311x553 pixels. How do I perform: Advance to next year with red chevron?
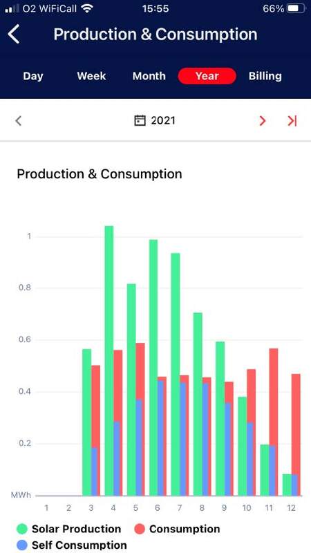tap(263, 121)
